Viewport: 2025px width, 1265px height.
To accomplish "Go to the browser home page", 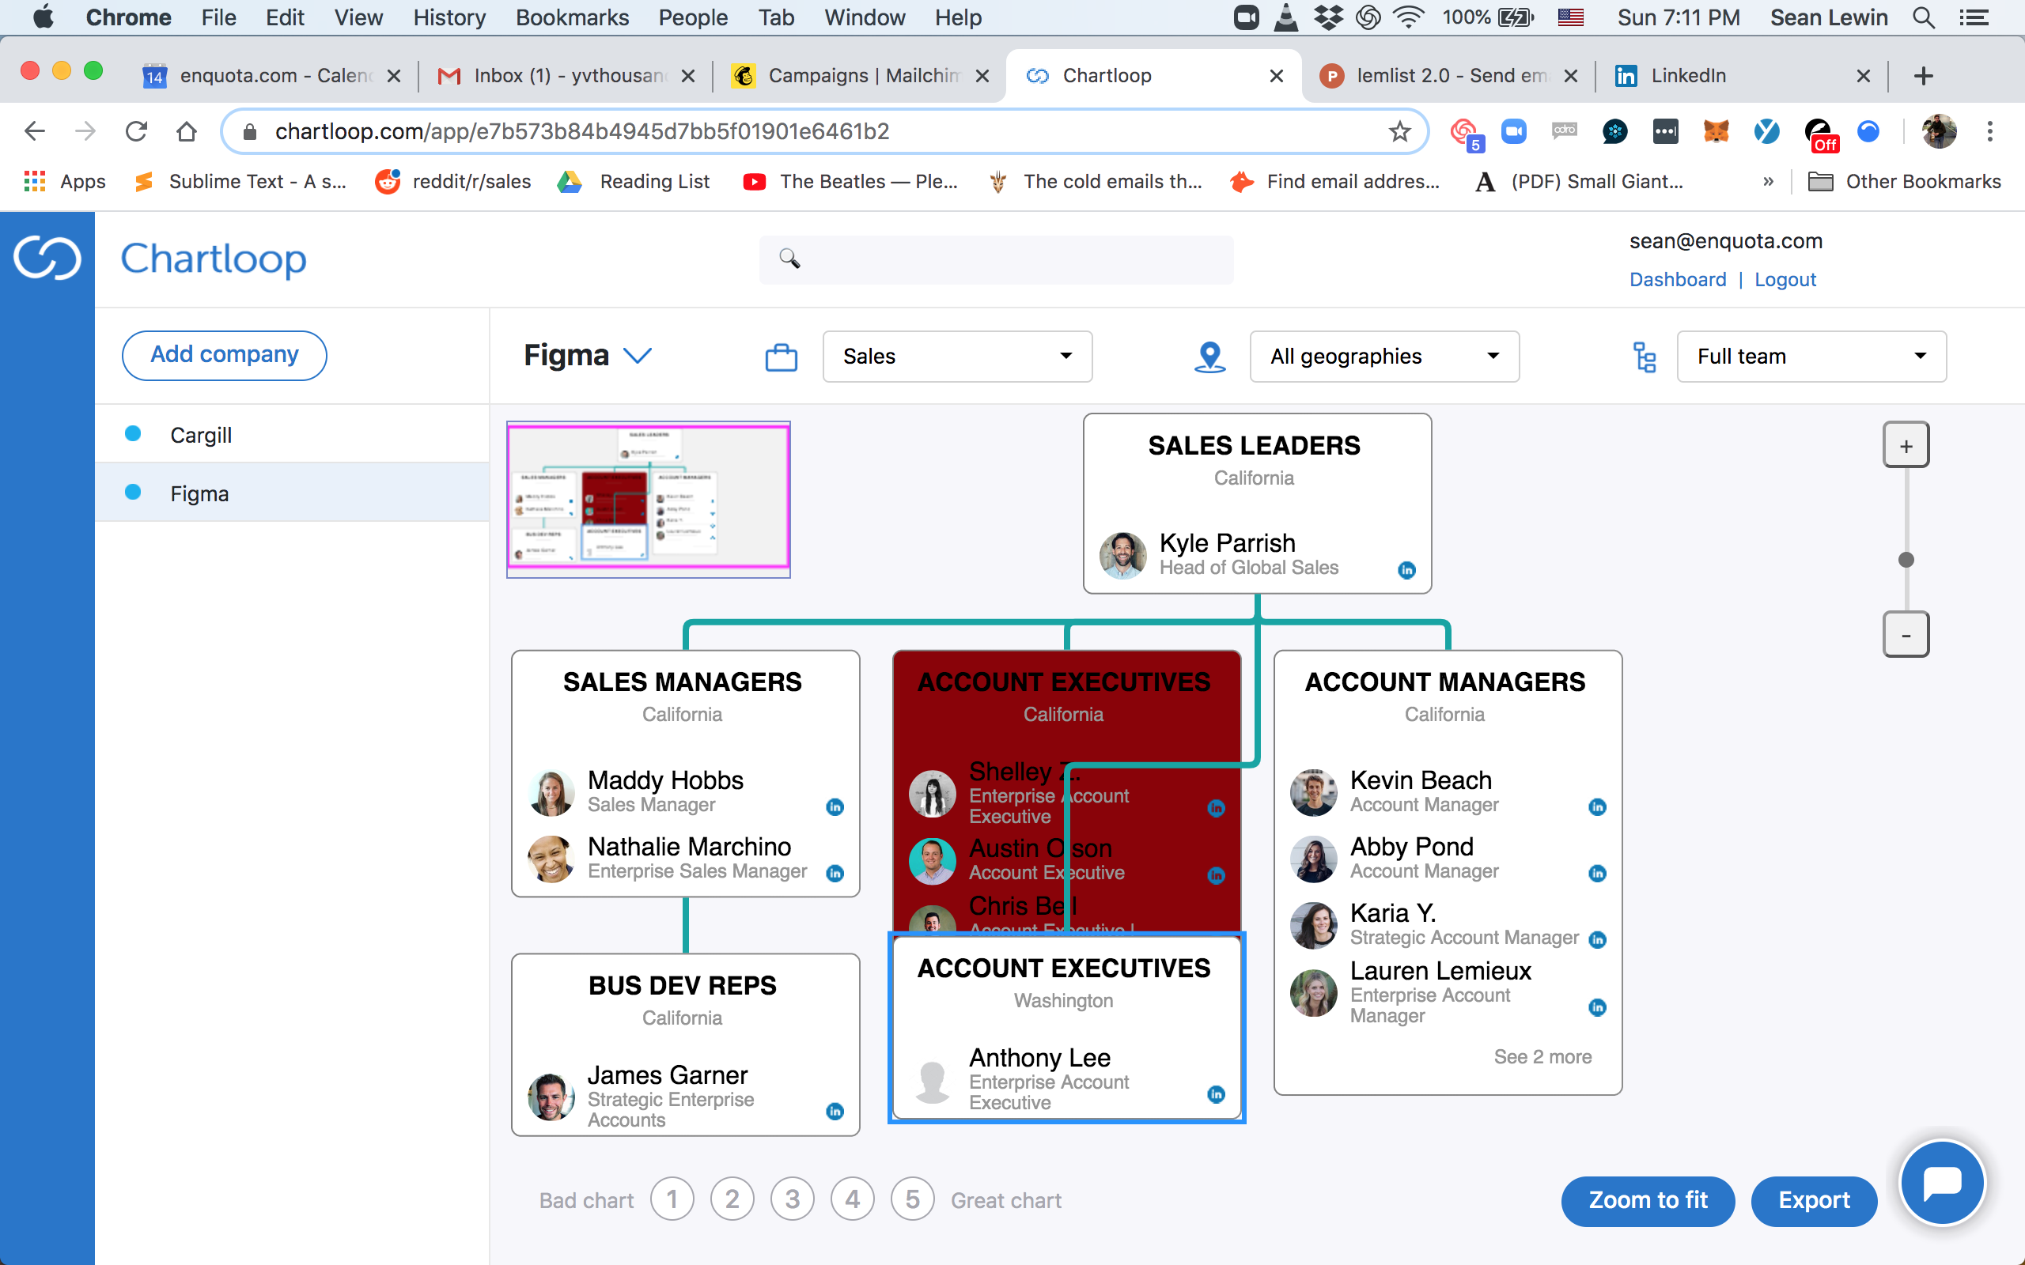I will coord(187,131).
